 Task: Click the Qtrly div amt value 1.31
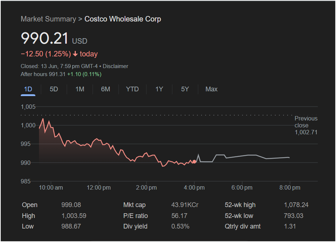(x=290, y=226)
